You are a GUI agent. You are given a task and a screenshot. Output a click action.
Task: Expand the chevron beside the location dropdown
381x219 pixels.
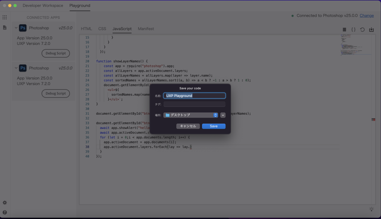pos(222,115)
